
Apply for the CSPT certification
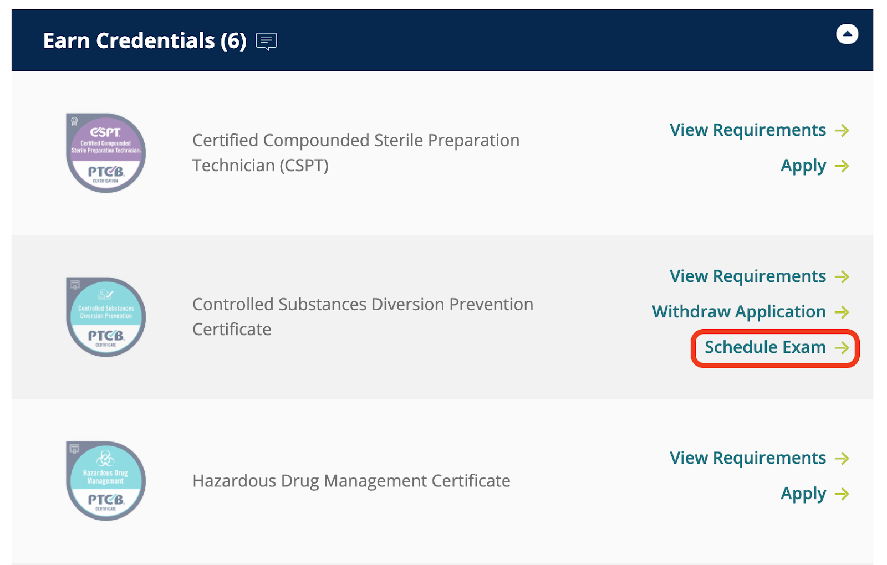pos(803,166)
